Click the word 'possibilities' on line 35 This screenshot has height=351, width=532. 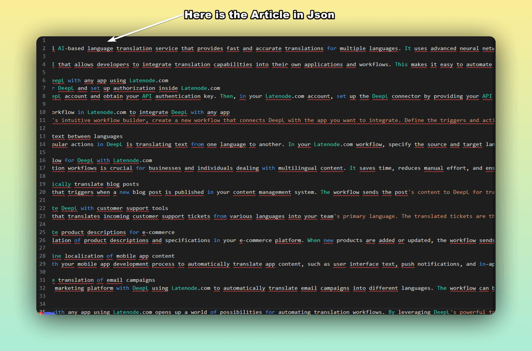240,312
